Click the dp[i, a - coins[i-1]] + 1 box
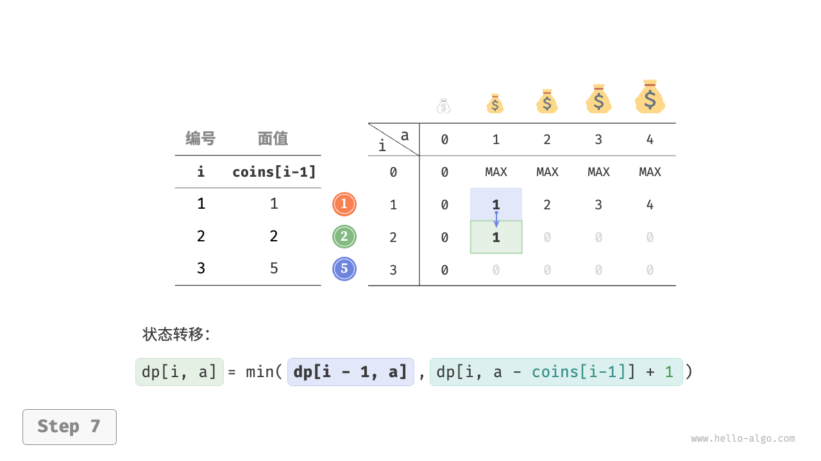This screenshot has height=461, width=821. pos(556,372)
